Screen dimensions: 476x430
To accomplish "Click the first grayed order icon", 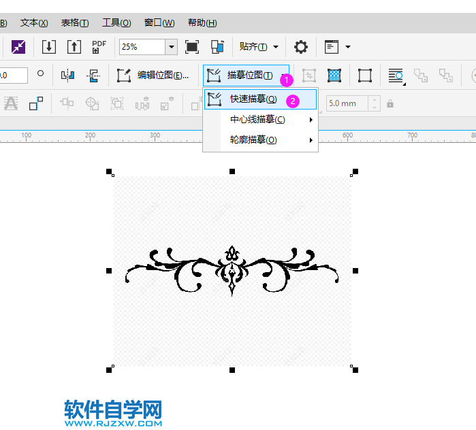I will click(x=421, y=76).
